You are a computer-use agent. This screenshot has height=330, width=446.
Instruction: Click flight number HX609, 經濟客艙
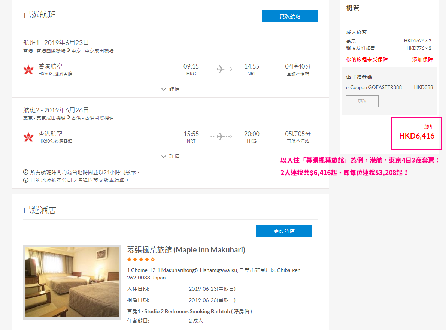55,141
